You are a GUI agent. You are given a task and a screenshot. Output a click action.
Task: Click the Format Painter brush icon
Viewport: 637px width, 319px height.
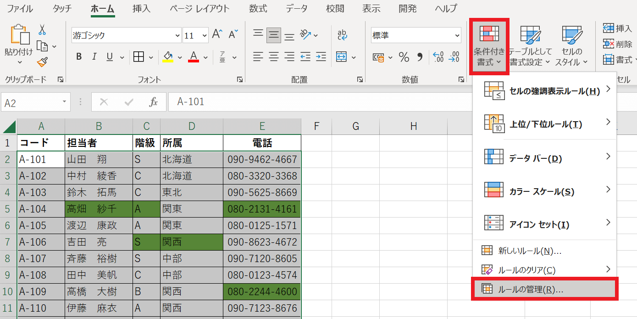[42, 62]
